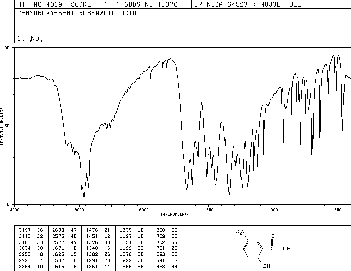Click the 4000 tick label on x-axis
Screen dimensions: 351x271
pos(15,210)
